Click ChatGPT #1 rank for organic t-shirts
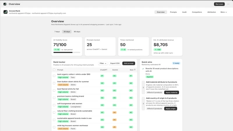The width and height of the screenshot is (233, 131). pos(102,76)
